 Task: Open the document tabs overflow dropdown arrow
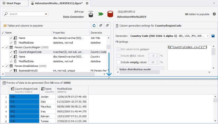[214, 3]
